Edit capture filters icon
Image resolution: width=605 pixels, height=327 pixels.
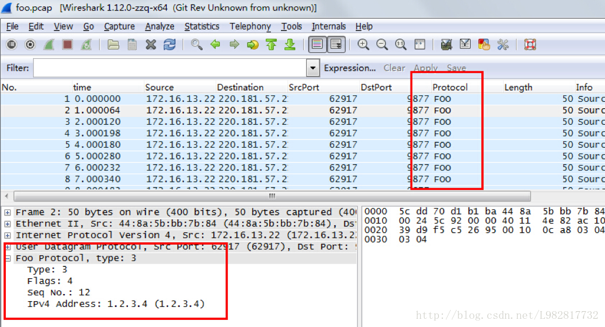(447, 45)
